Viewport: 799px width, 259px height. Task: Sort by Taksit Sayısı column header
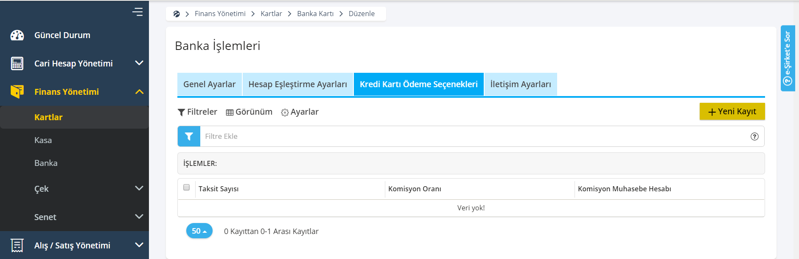[x=219, y=189]
